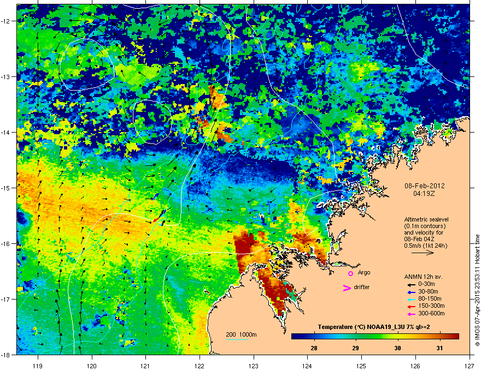Click the magenta 300-600m arrow in ANMN legend
This screenshot has width=481, height=371.
click(411, 314)
